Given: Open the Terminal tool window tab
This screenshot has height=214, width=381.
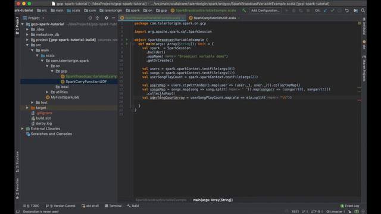Looking at the screenshot, I should pyautogui.click(x=113, y=206).
